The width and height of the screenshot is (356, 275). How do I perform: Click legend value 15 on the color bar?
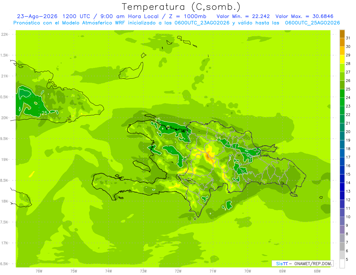[x=348, y=174]
